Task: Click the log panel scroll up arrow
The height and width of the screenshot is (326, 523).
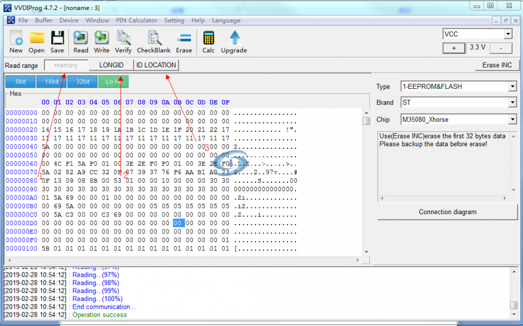Action: (514, 272)
